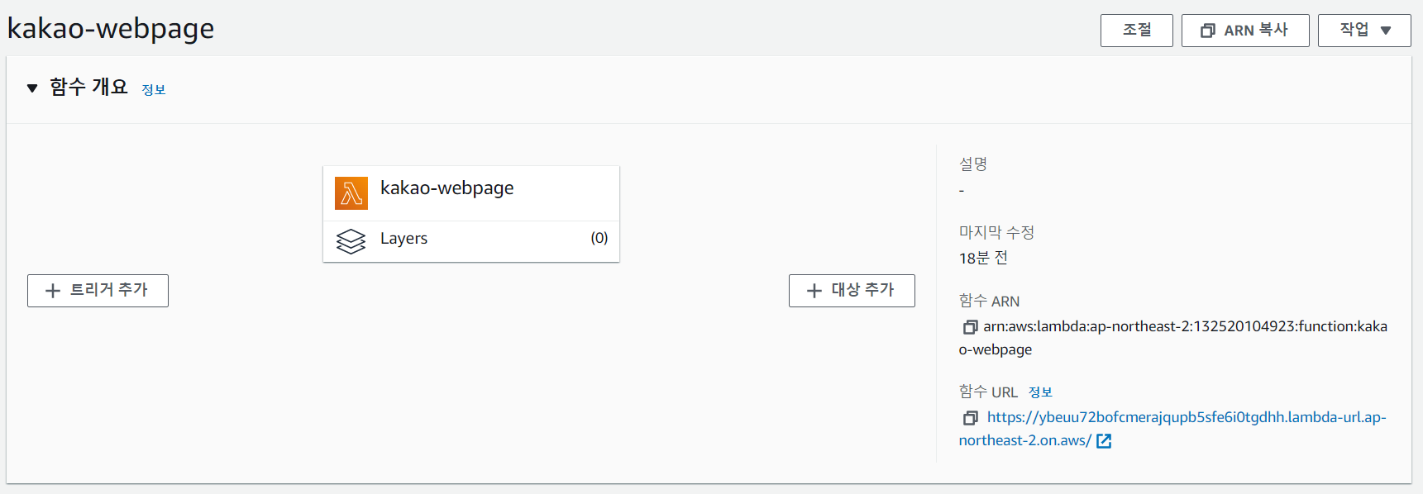Copy the function URL using its copy icon
The image size is (1423, 494).
coord(970,418)
